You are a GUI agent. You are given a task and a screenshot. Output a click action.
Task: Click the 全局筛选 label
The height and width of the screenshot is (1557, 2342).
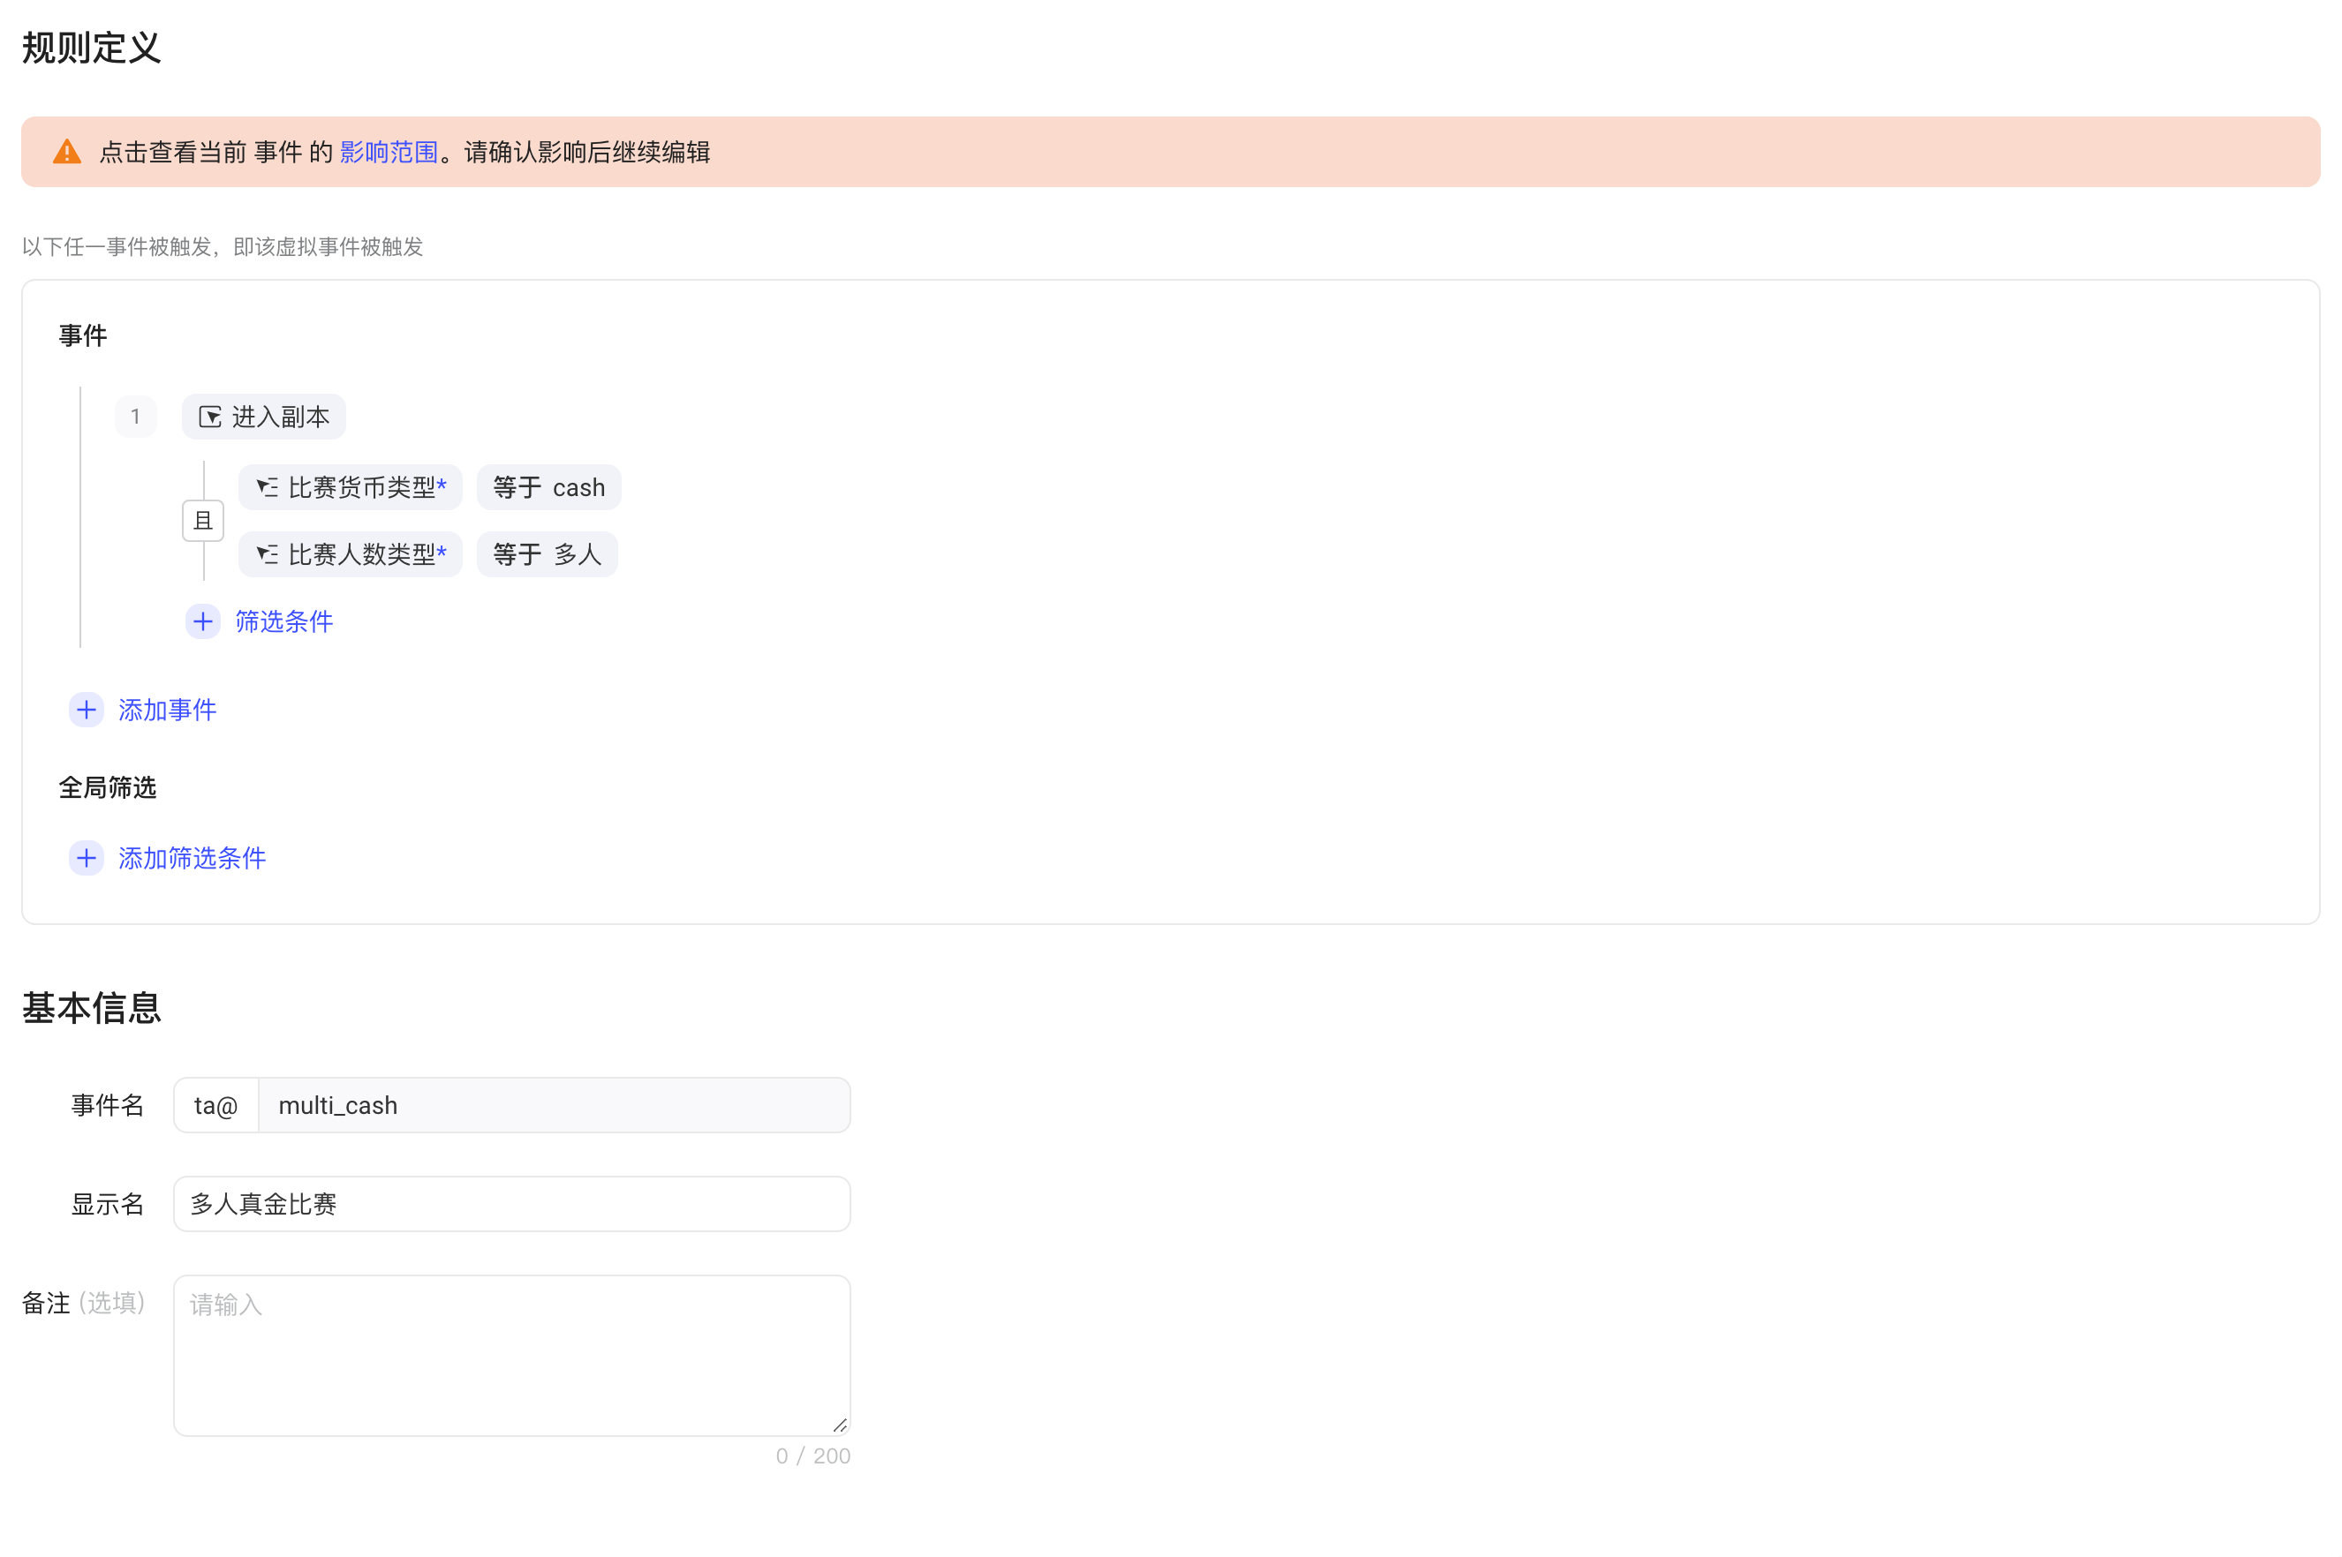coord(107,787)
